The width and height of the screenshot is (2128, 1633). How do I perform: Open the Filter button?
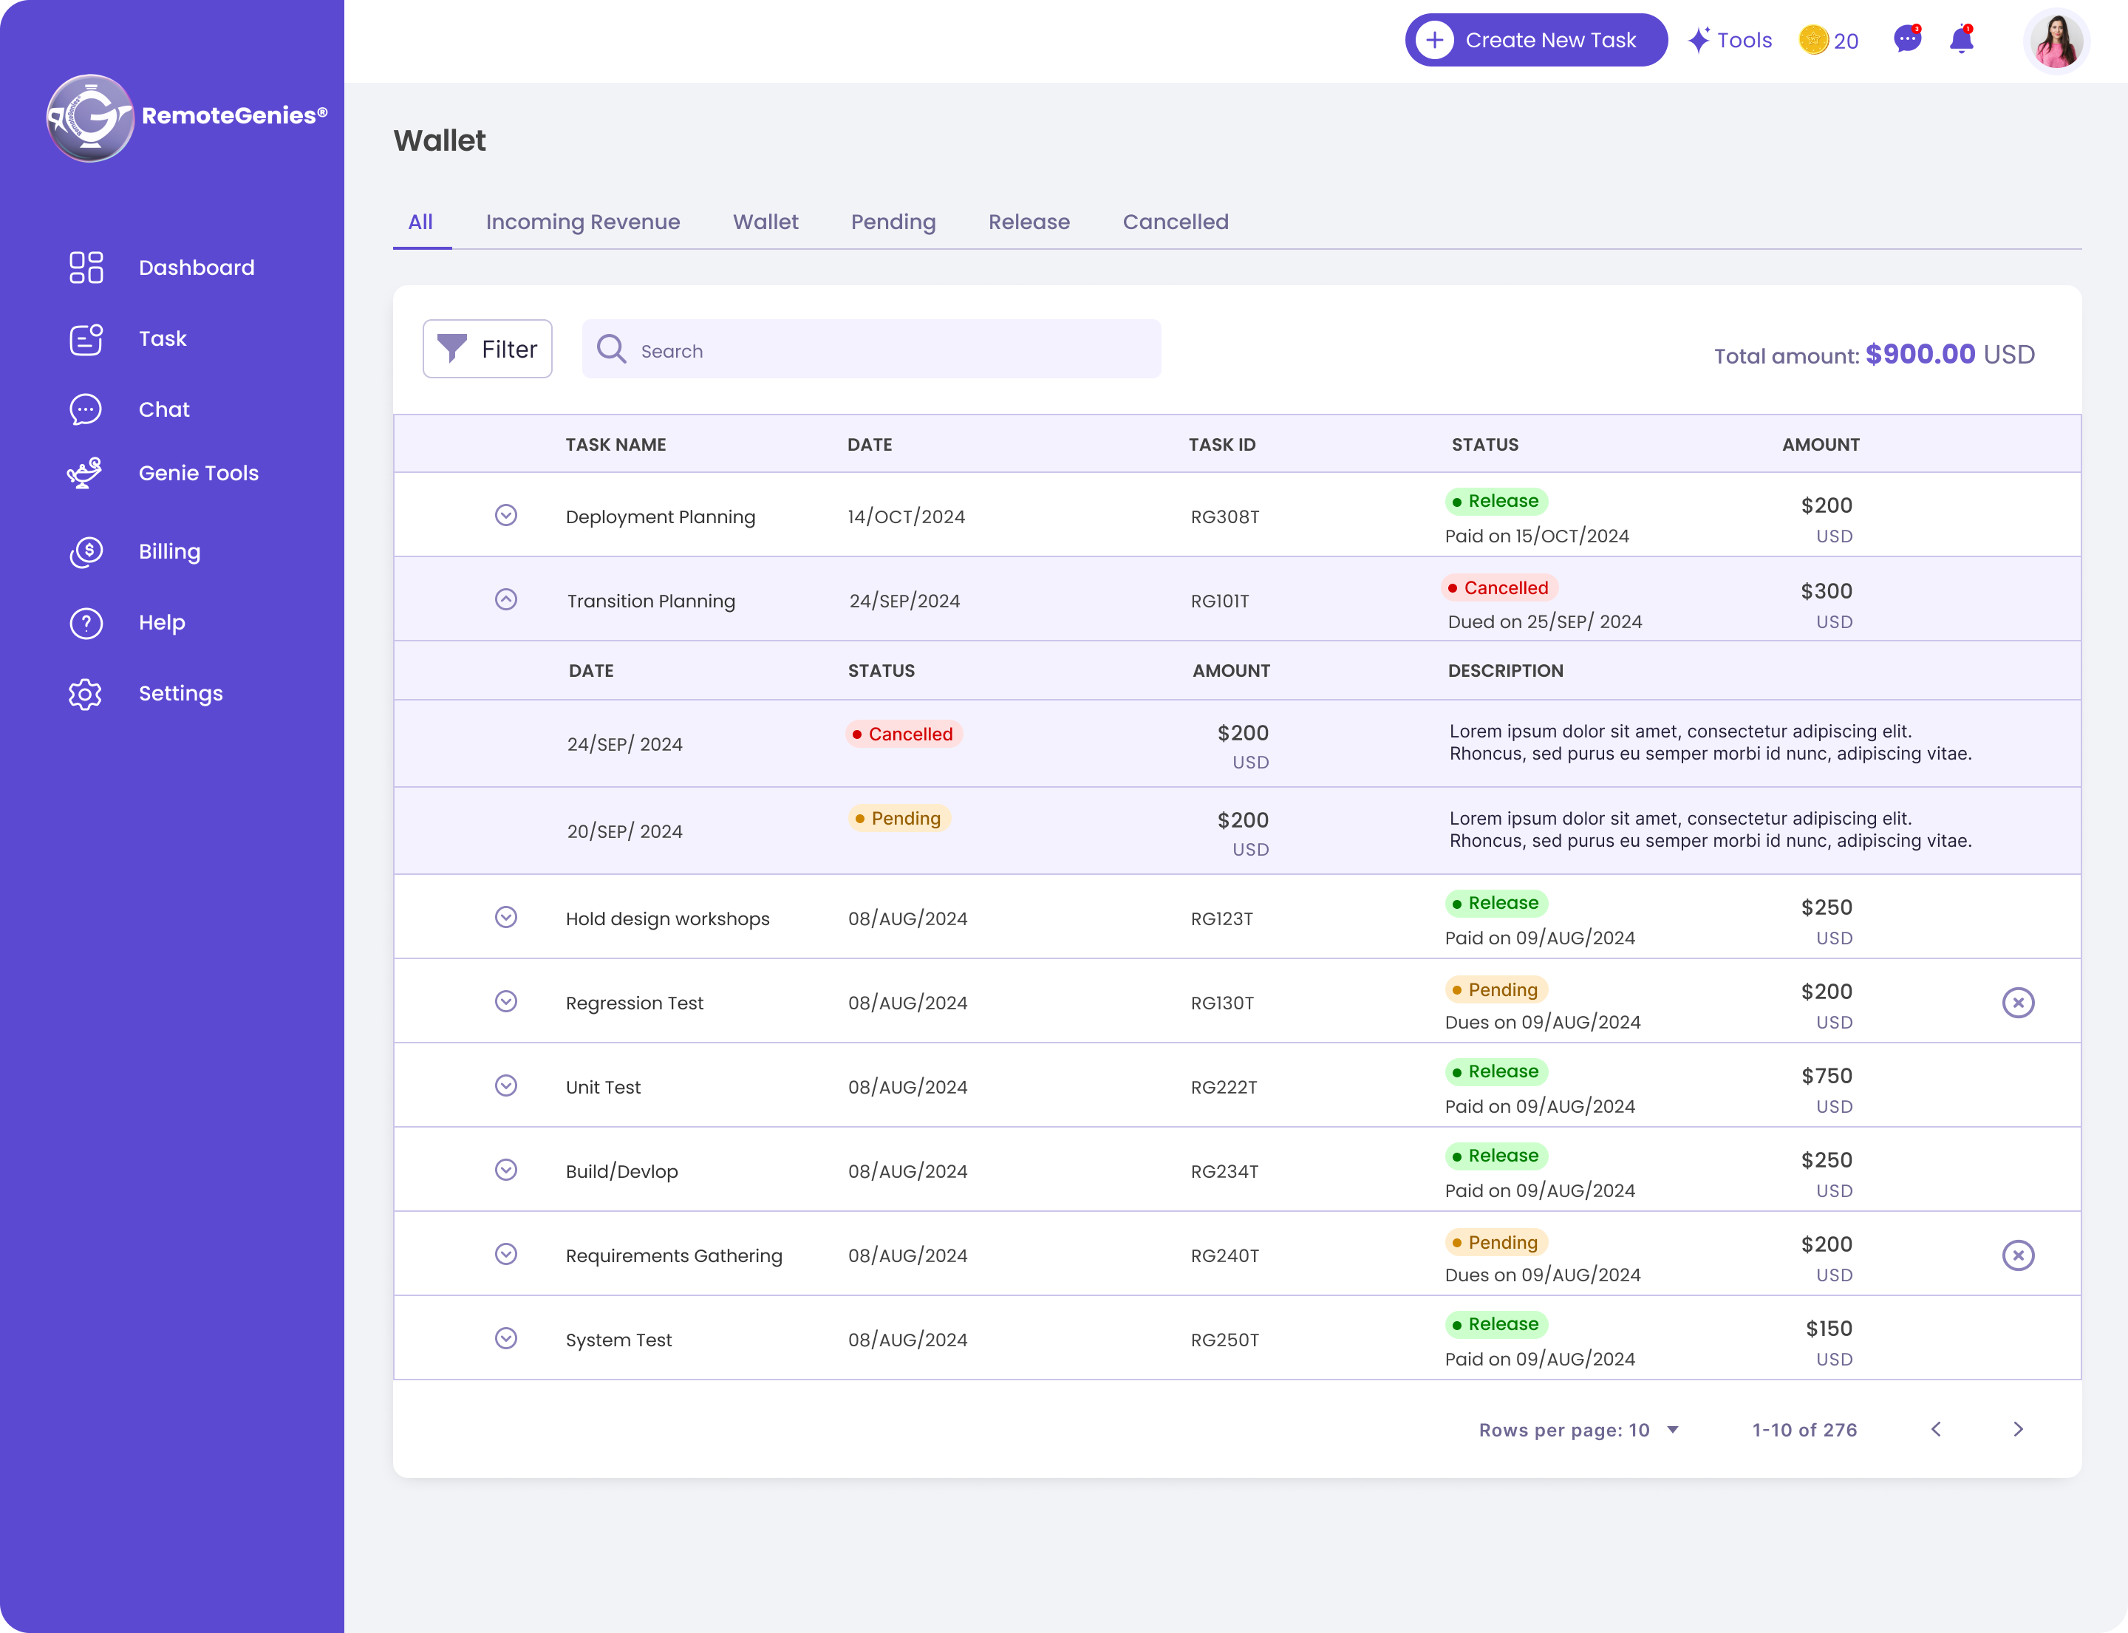pyautogui.click(x=487, y=349)
